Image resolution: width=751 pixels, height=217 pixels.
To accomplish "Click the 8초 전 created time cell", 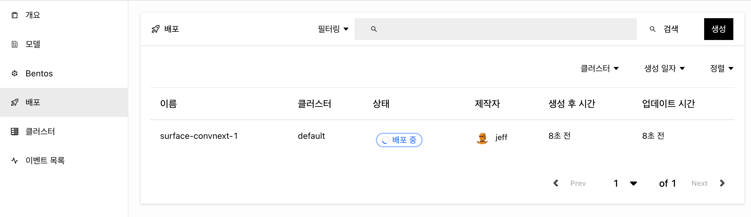I will pyautogui.click(x=560, y=136).
